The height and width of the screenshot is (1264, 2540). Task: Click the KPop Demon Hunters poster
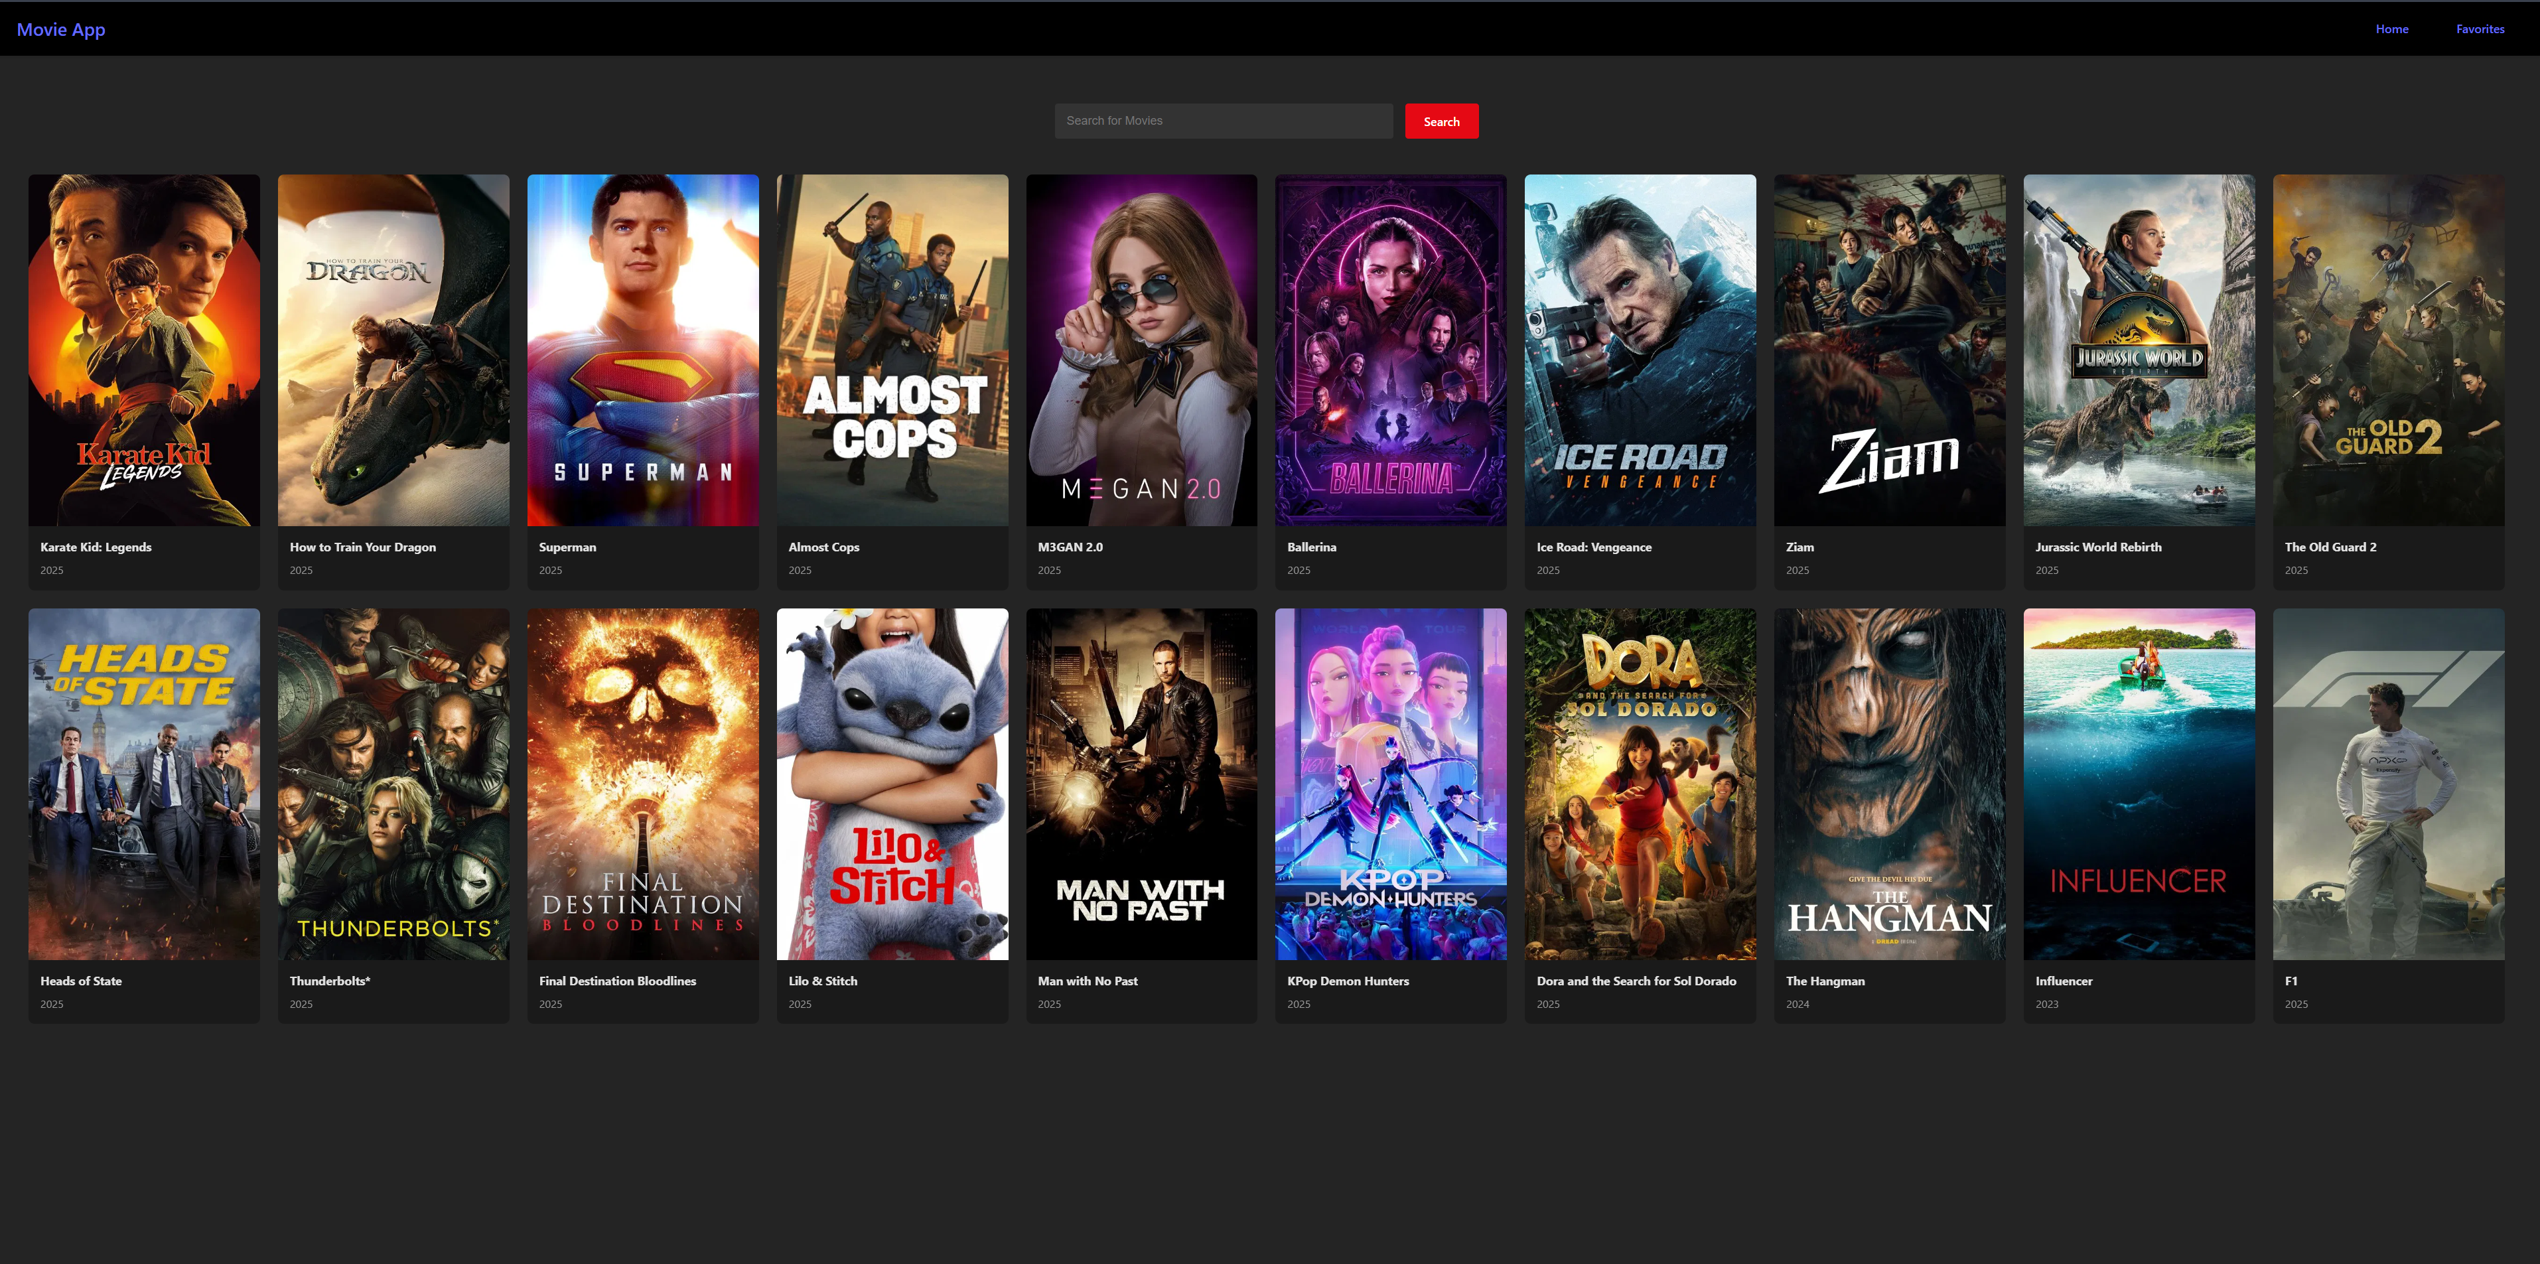click(1390, 784)
